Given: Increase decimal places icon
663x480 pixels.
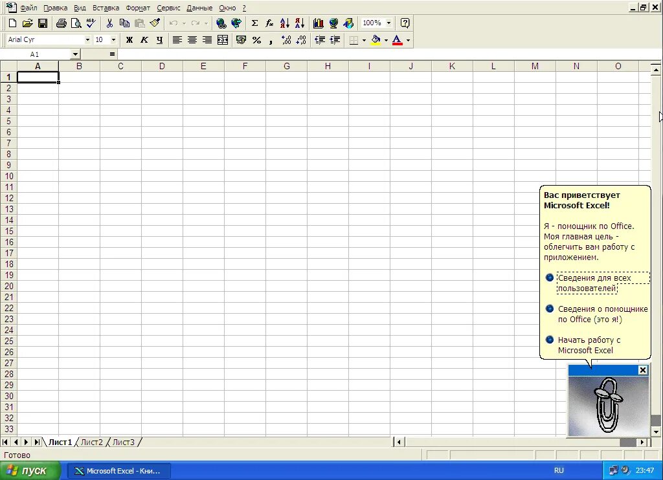Looking at the screenshot, I should coord(286,39).
